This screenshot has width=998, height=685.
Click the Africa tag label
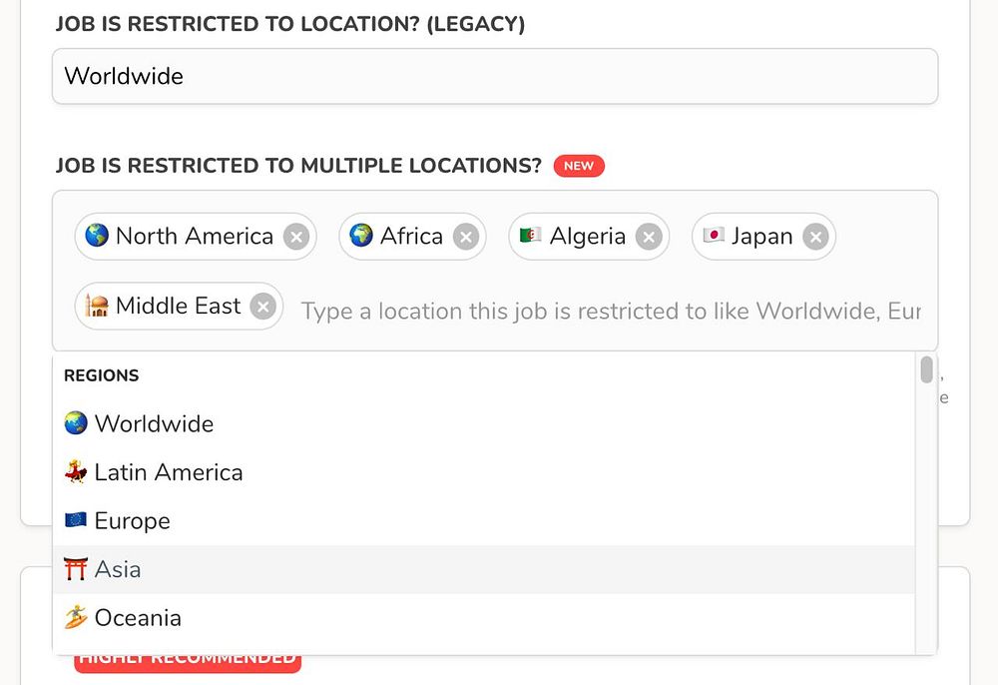pyautogui.click(x=411, y=236)
